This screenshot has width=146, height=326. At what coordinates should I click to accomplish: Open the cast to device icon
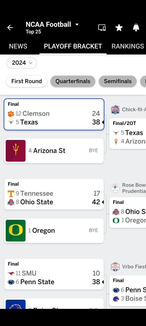point(102,27)
